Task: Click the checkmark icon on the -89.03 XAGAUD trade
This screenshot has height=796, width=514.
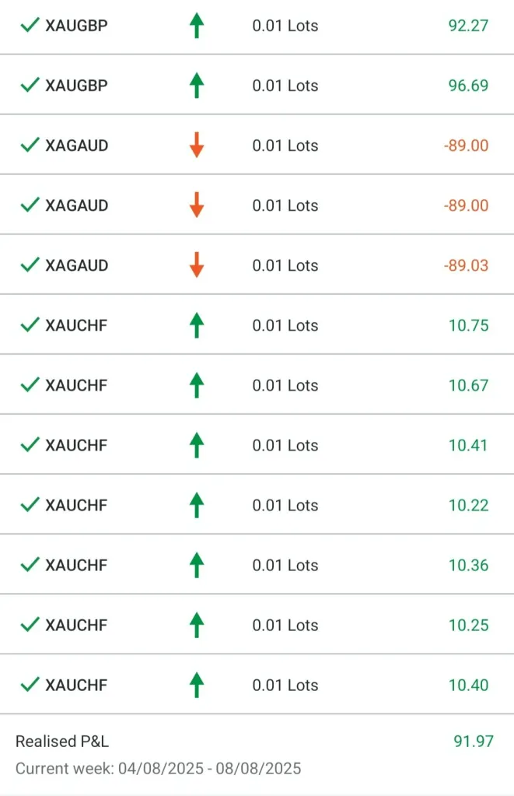Action: 30,265
